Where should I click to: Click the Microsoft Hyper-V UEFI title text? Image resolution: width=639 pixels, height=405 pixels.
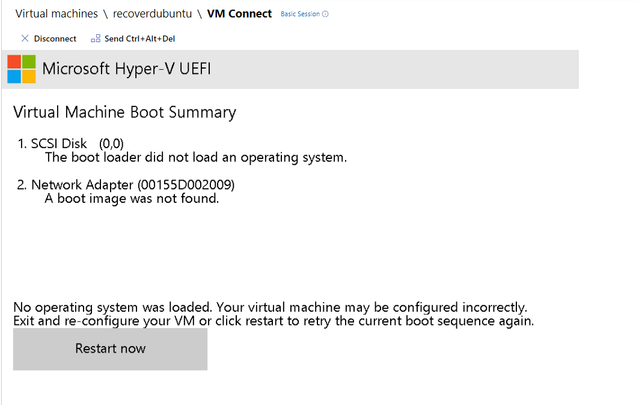(x=128, y=69)
